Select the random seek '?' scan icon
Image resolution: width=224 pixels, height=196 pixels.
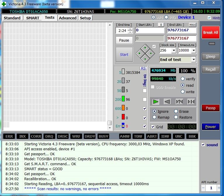[x=179, y=102]
